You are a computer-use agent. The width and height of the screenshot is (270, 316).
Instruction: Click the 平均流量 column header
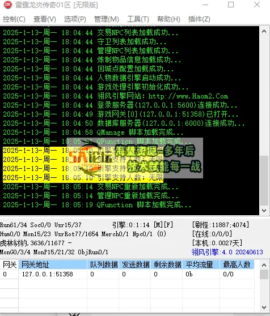tap(201, 264)
